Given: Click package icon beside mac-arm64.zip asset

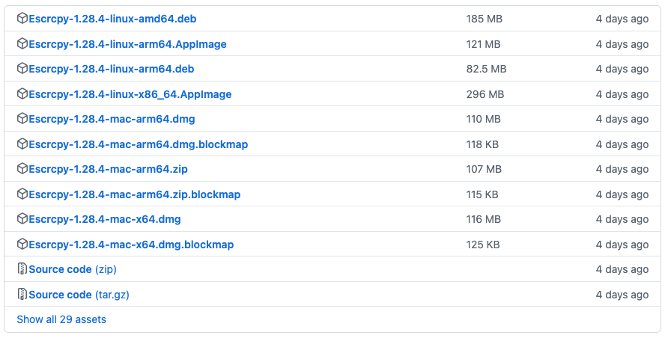Looking at the screenshot, I should [22, 169].
